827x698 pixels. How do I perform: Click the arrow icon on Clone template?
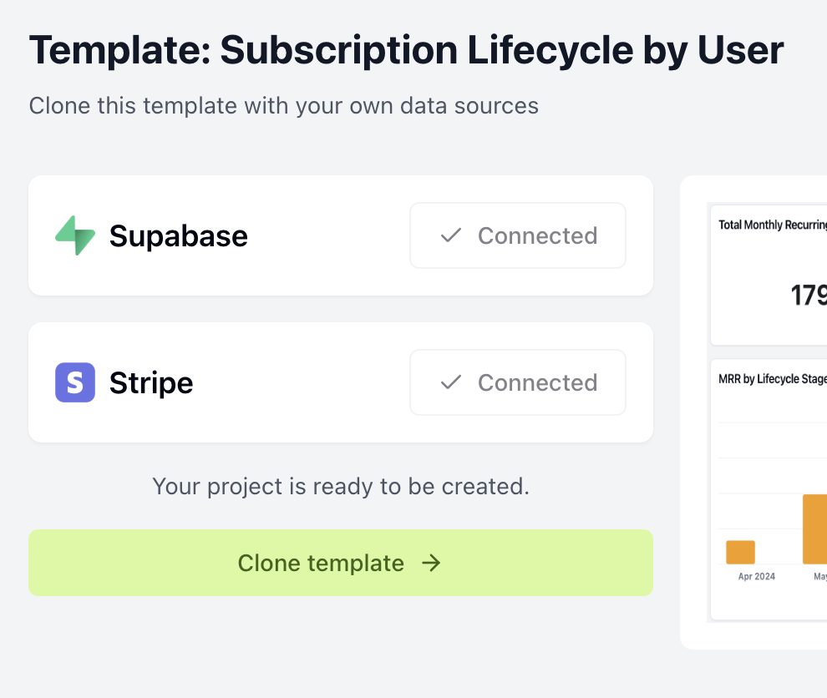431,564
